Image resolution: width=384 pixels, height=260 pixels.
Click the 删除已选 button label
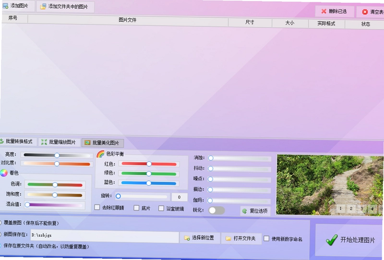coord(338,11)
